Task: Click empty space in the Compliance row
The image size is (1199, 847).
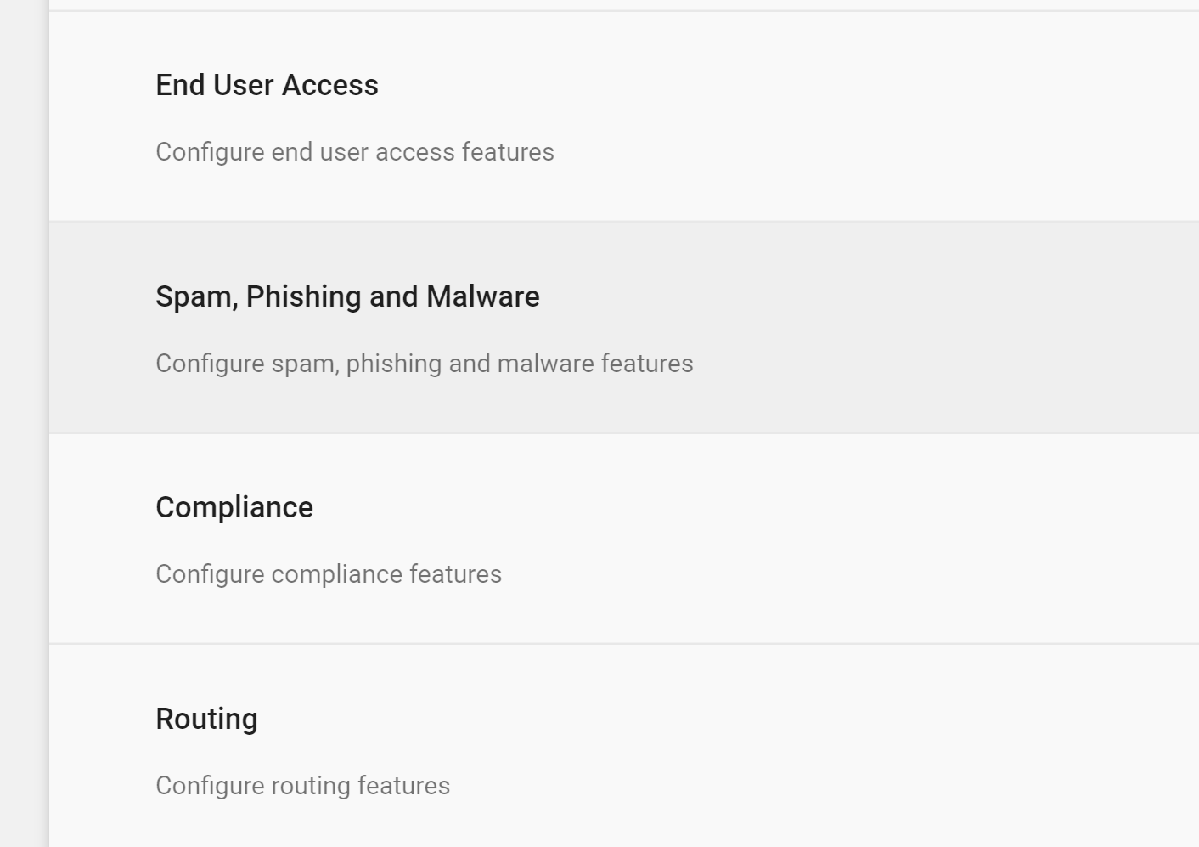Action: click(x=849, y=539)
